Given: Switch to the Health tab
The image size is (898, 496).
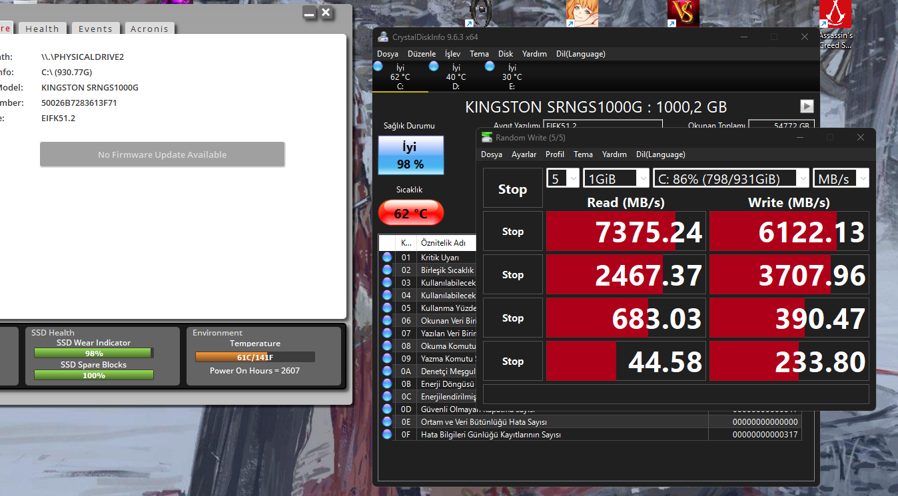Looking at the screenshot, I should pos(43,29).
